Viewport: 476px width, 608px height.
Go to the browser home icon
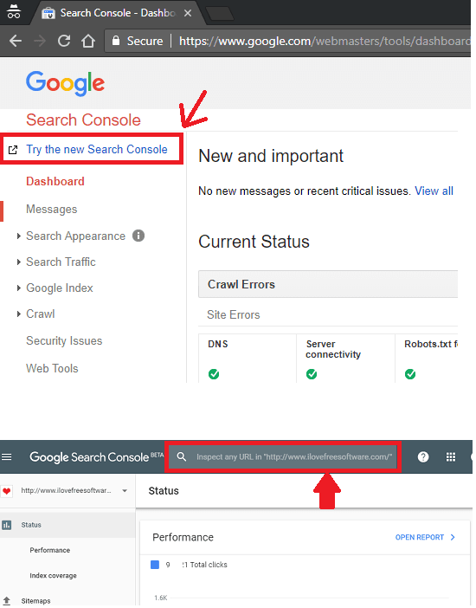click(88, 41)
